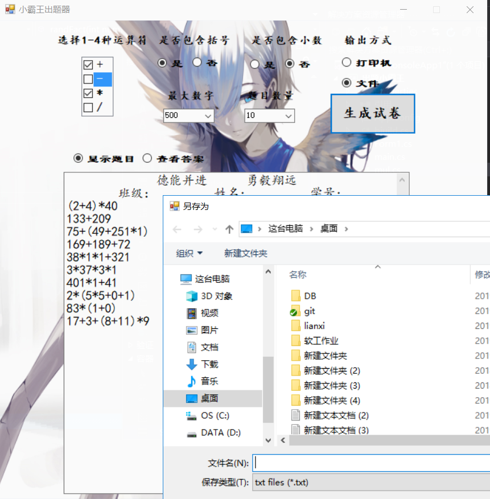Open recent locations chevron in Save As dialog
This screenshot has width=490, height=499.
coord(215,229)
